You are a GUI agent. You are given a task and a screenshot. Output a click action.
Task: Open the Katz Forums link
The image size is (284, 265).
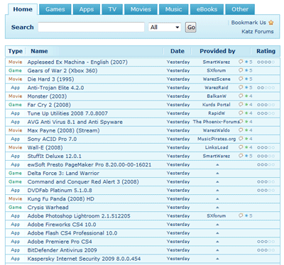tap(258, 31)
